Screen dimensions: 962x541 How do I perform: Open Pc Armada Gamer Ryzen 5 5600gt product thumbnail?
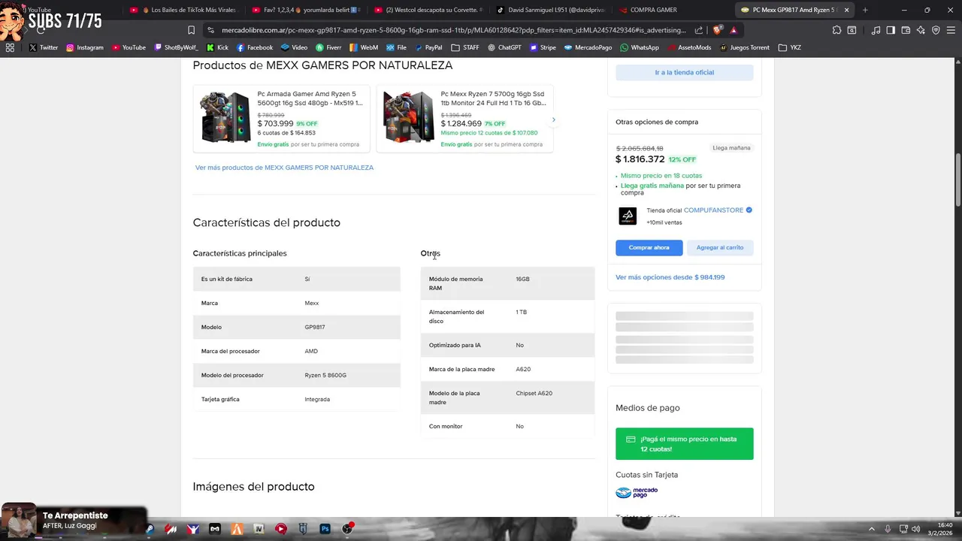click(x=225, y=118)
